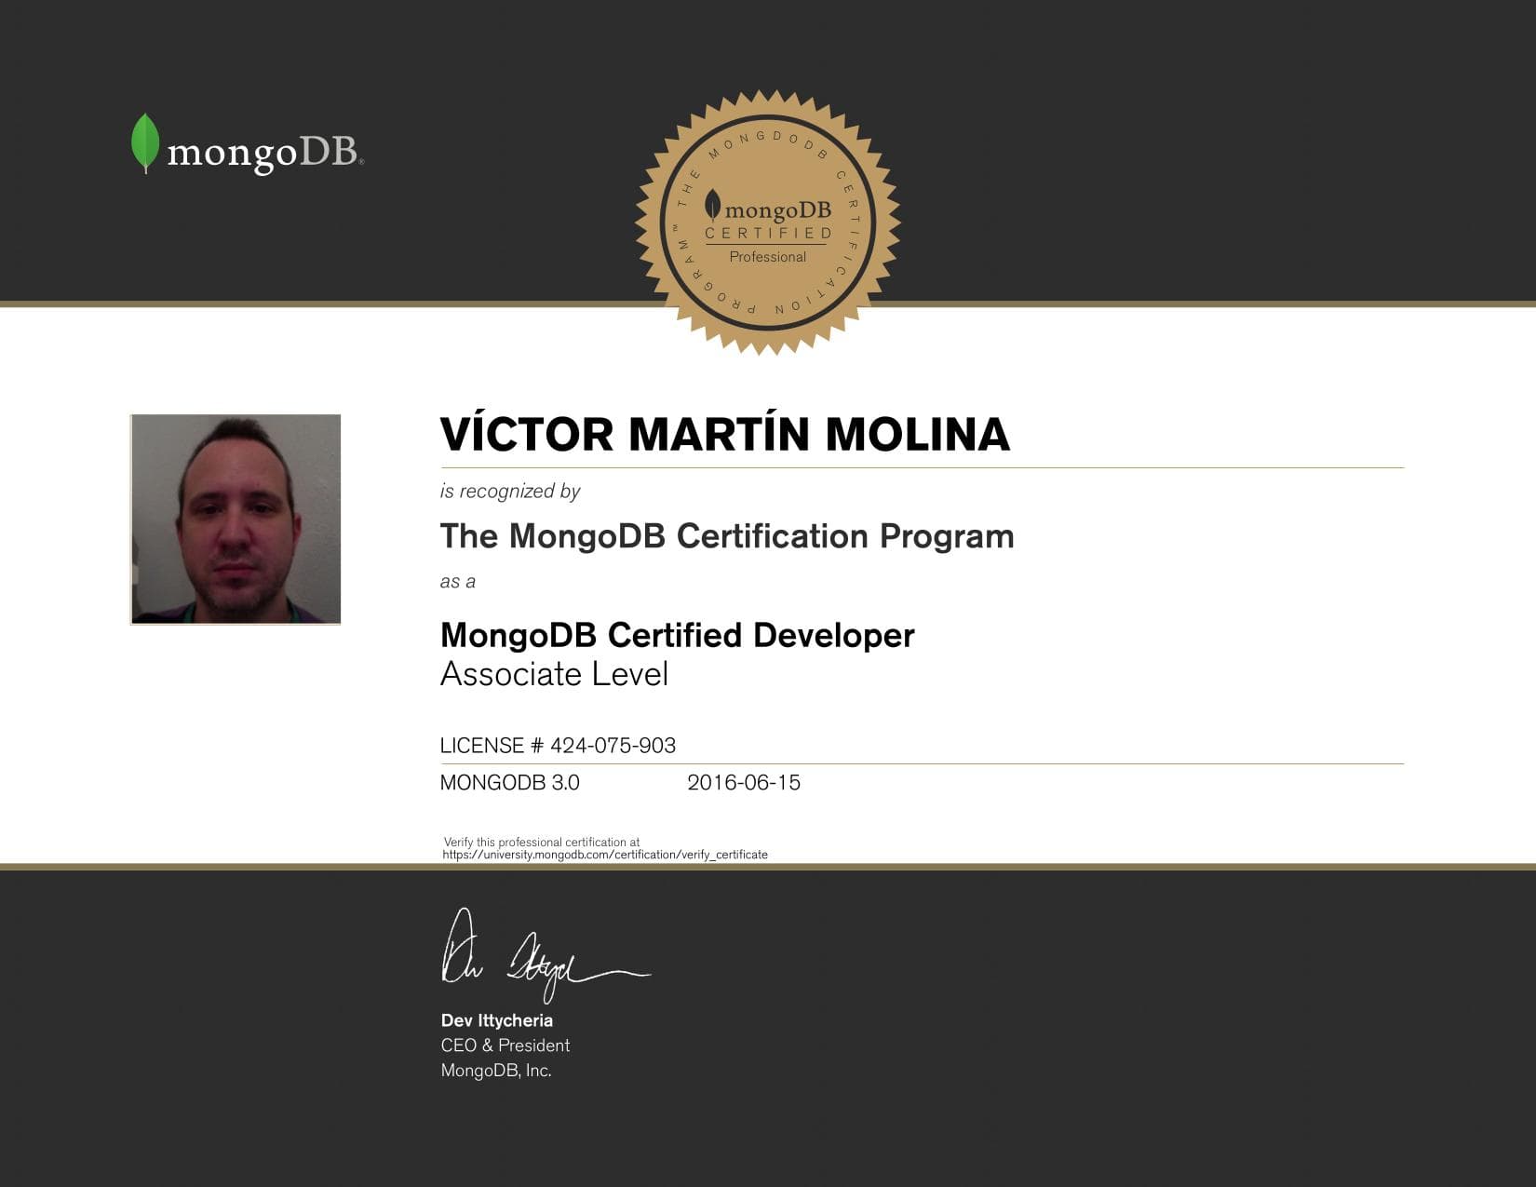Click the MongoDB logo at top left
This screenshot has width=1536, height=1187.
[x=247, y=145]
